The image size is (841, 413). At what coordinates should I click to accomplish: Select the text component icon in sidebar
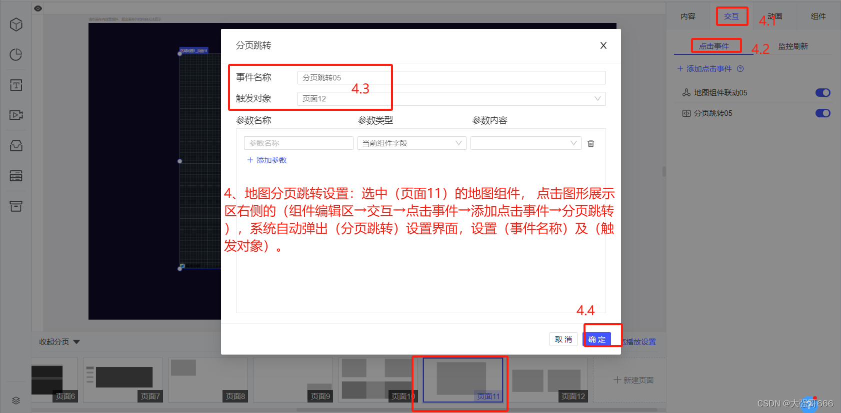pos(16,85)
